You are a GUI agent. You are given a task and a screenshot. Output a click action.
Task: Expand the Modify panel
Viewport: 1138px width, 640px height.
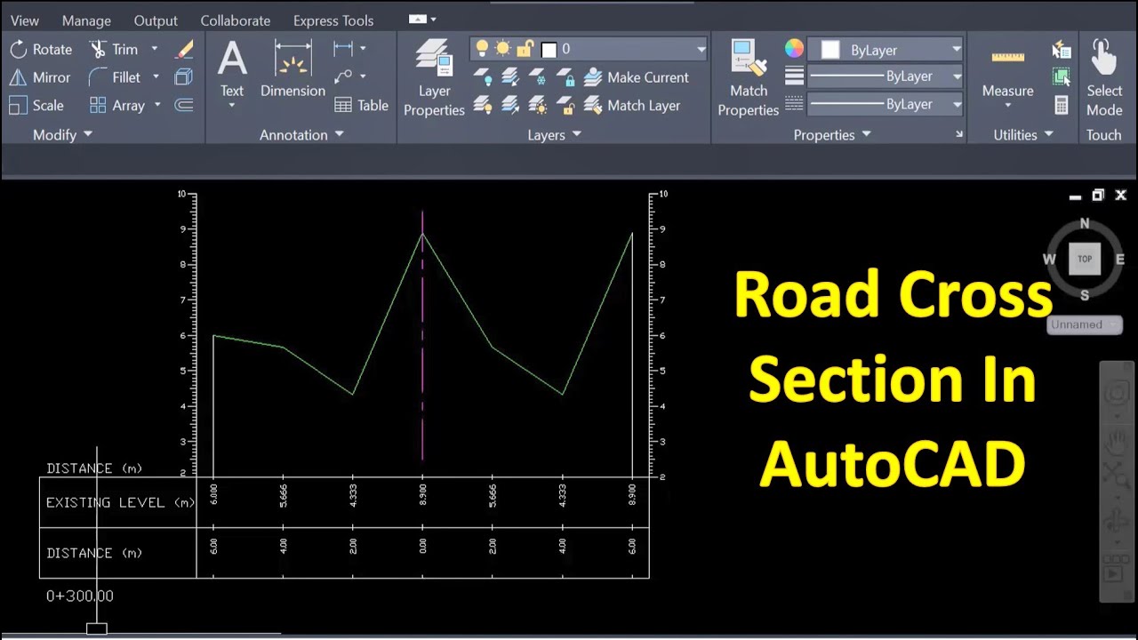point(62,135)
